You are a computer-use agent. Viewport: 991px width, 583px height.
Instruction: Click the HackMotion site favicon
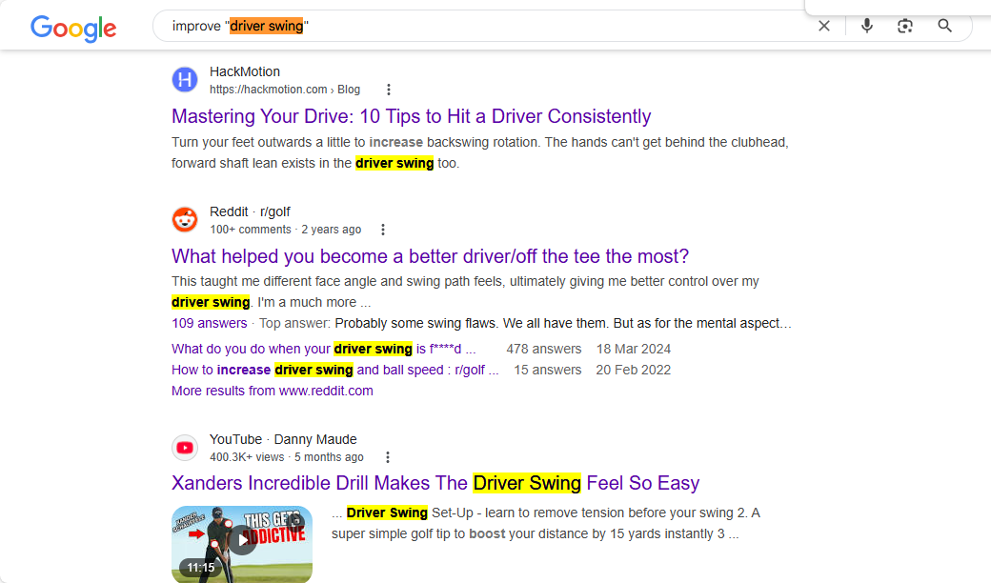(185, 80)
